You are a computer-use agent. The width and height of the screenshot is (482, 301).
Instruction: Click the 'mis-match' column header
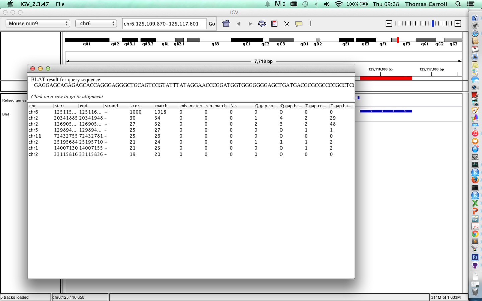[x=191, y=106]
